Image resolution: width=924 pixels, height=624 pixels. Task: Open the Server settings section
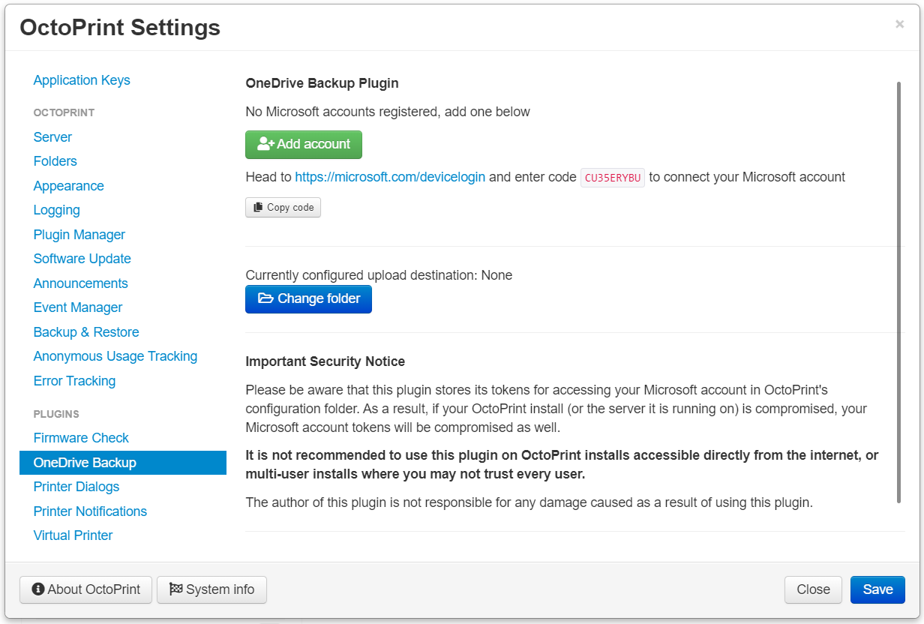[52, 137]
